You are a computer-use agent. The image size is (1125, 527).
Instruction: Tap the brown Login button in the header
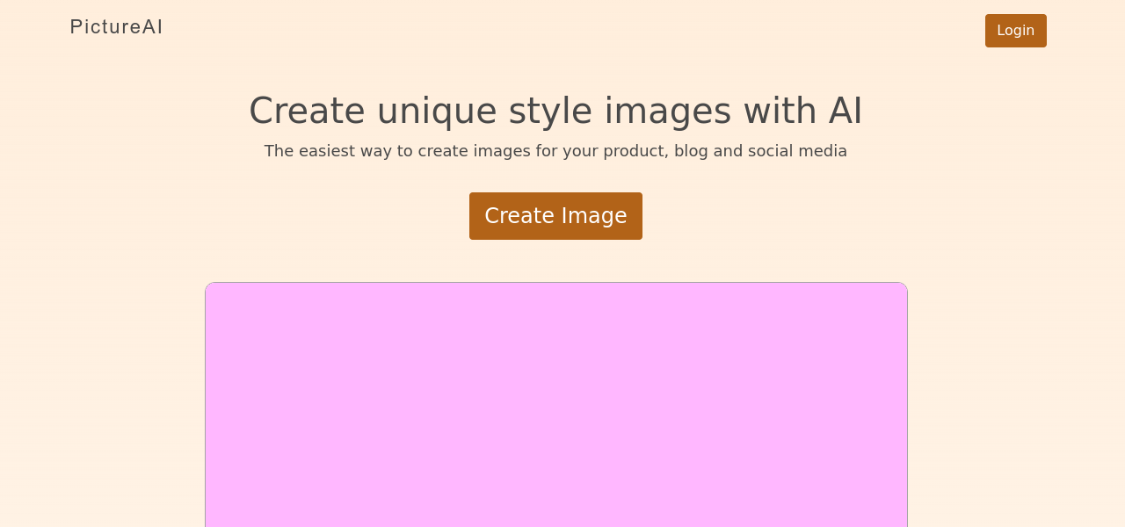1015,31
